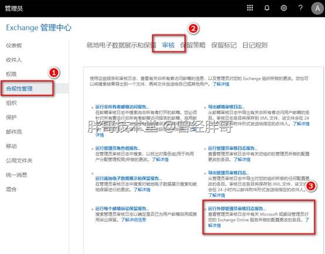Image resolution: width=325 pixels, height=254 pixels.
Task: Click 了解详情 under 导出邮箱审核日志
Action: click(x=301, y=123)
